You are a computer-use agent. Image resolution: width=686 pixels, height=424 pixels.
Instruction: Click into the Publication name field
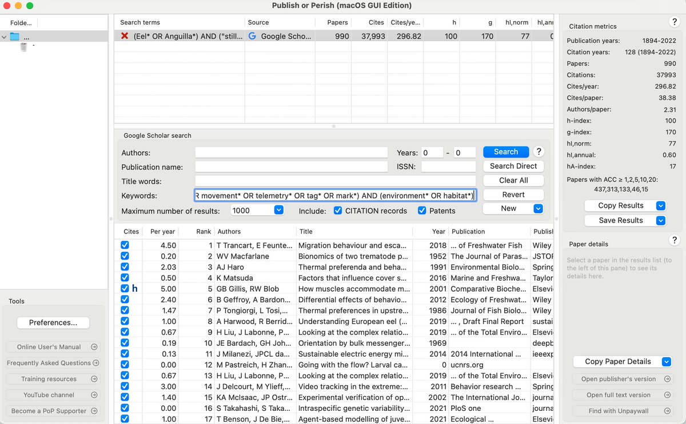pyautogui.click(x=291, y=167)
